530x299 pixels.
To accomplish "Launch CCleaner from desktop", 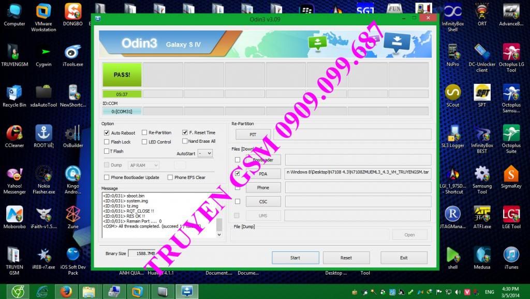I will pos(14,137).
